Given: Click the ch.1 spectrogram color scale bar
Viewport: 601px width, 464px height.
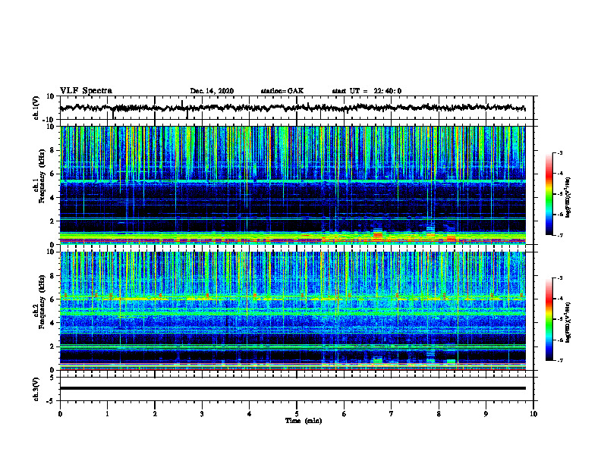Looking at the screenshot, I should pos(549,194).
